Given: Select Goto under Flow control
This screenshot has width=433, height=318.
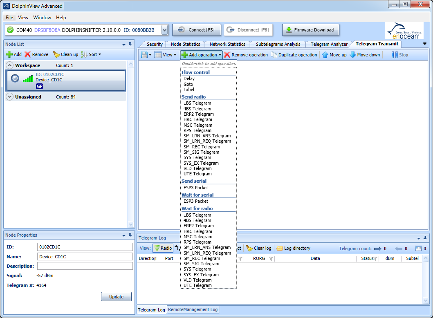Looking at the screenshot, I should (x=188, y=84).
